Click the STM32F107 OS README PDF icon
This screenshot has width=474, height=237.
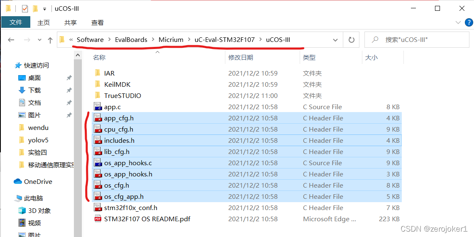pyautogui.click(x=98, y=219)
